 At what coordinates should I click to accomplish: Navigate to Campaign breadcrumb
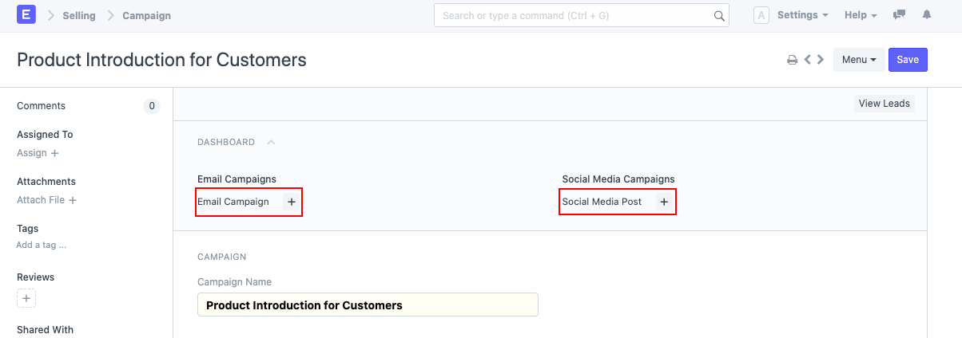click(146, 15)
